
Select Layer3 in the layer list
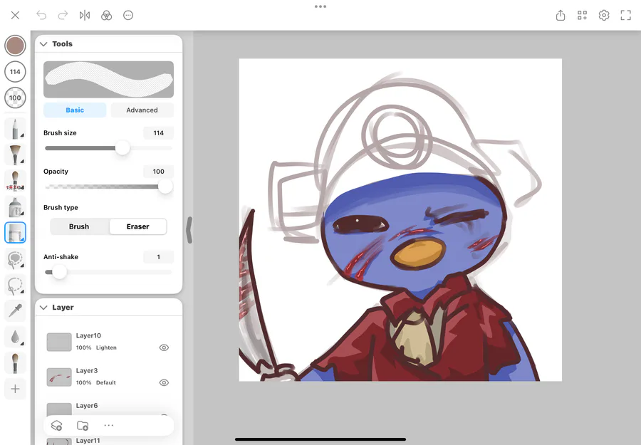tap(108, 377)
